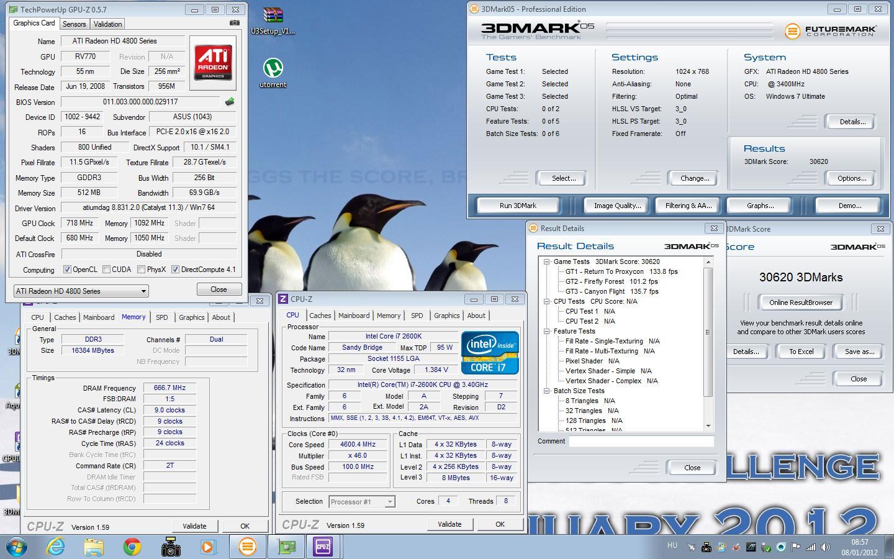Click the Save as... button
This screenshot has height=559, width=894.
pyautogui.click(x=859, y=352)
